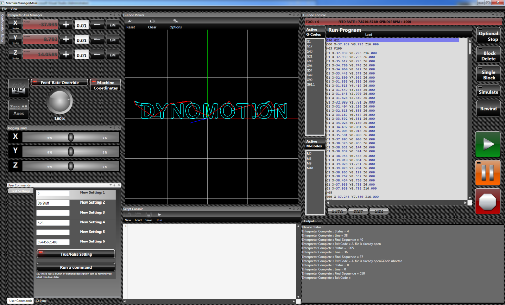Screen dimensions: 505x305
Task: Click the X step size 0.01 field
Action: click(x=81, y=25)
